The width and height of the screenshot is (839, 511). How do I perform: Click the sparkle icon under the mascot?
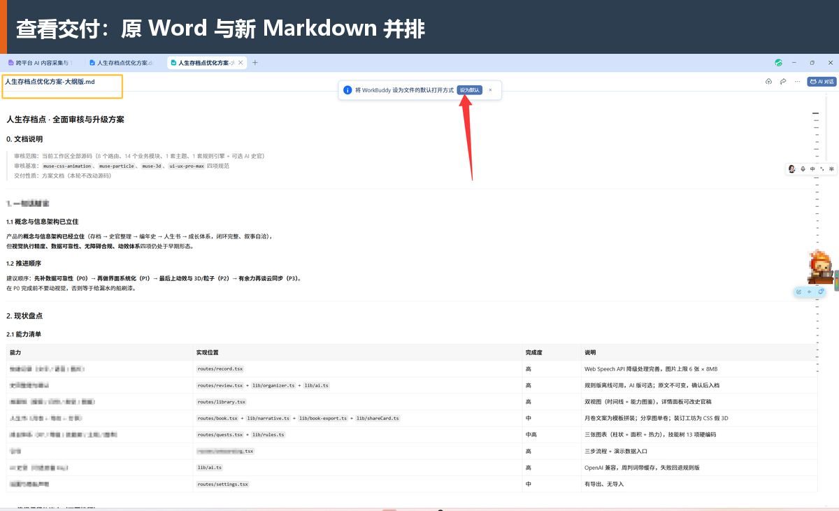(810, 292)
